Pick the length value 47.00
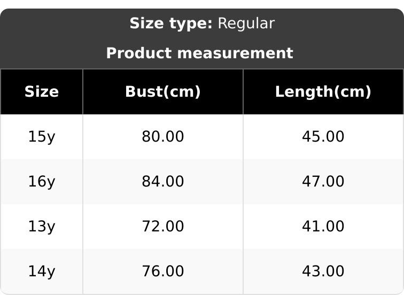Viewport: 404px width, 295px height. point(323,182)
